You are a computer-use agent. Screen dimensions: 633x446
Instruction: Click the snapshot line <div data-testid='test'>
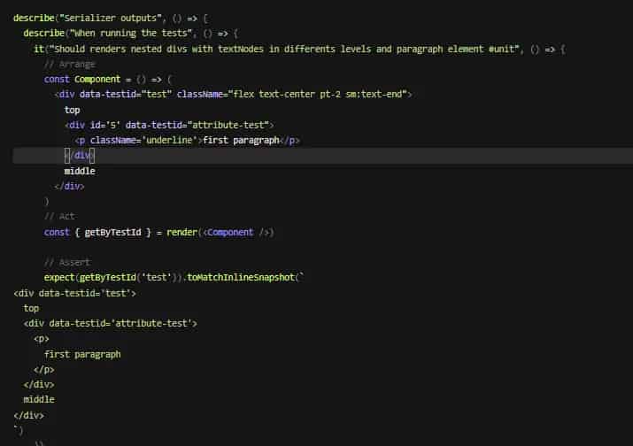(74, 293)
